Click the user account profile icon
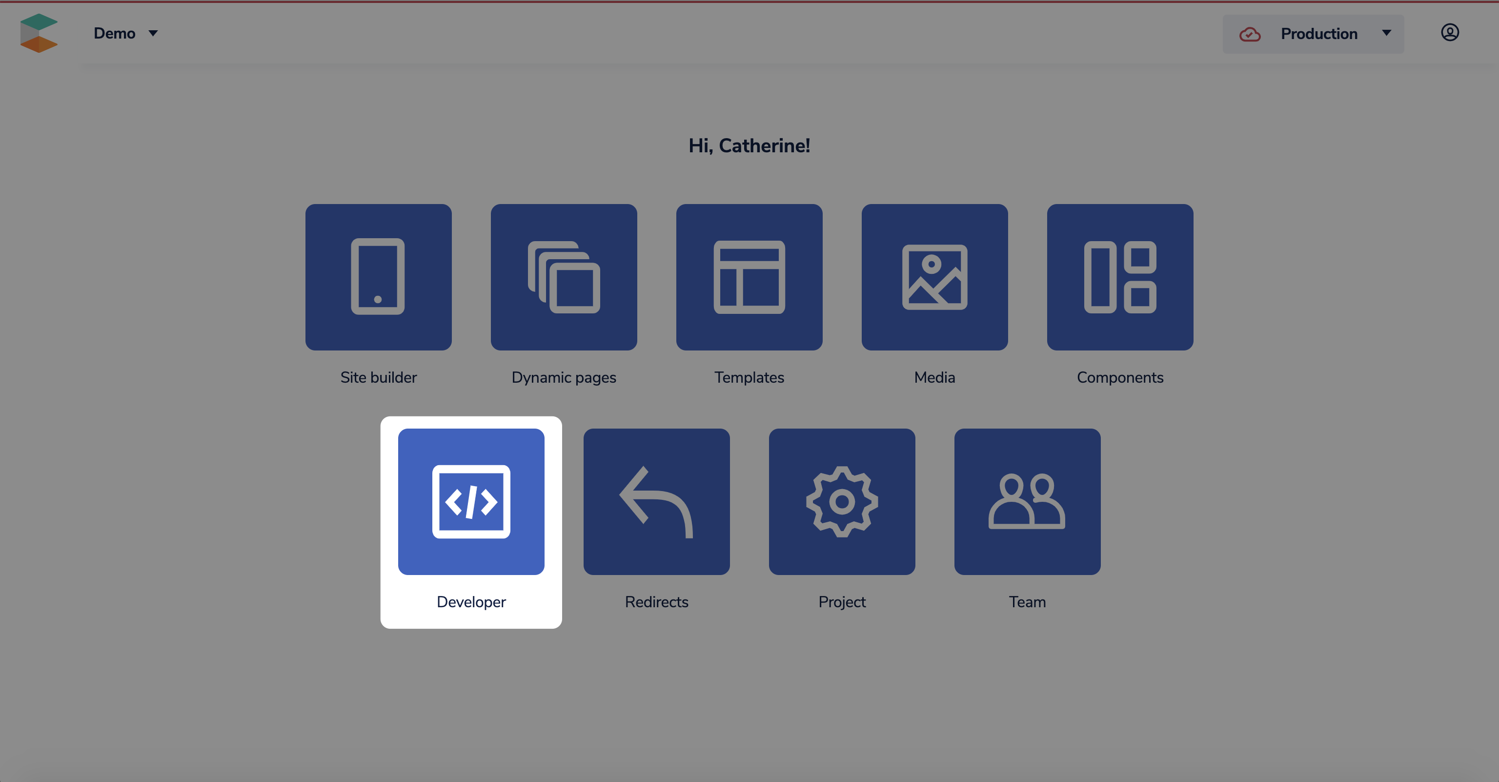1499x782 pixels. coord(1450,33)
